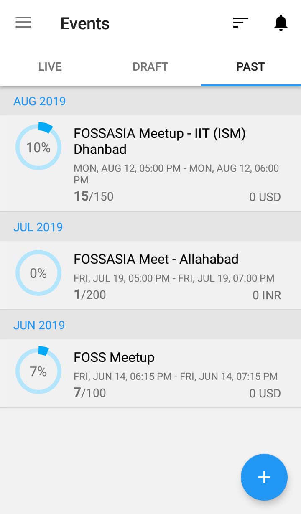Viewport: 301px width, 514px height.
Task: Click the AUG 2019 section header
Action: (40, 101)
